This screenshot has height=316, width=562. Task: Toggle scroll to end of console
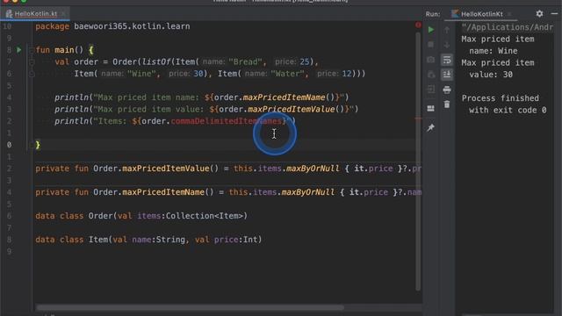click(447, 75)
